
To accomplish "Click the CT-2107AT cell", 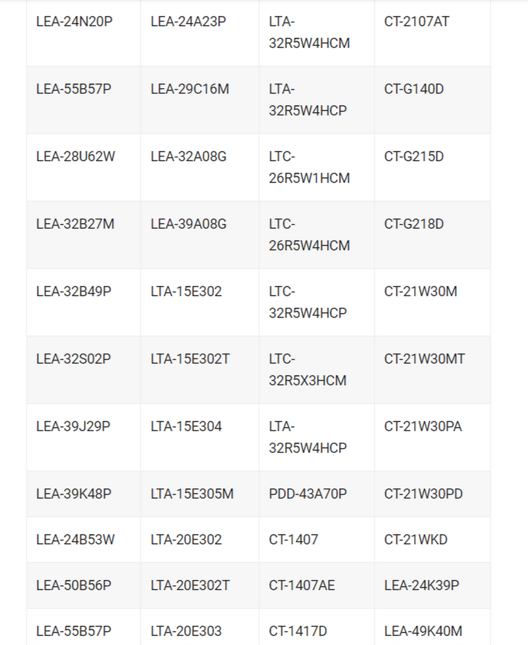I will (x=416, y=22).
